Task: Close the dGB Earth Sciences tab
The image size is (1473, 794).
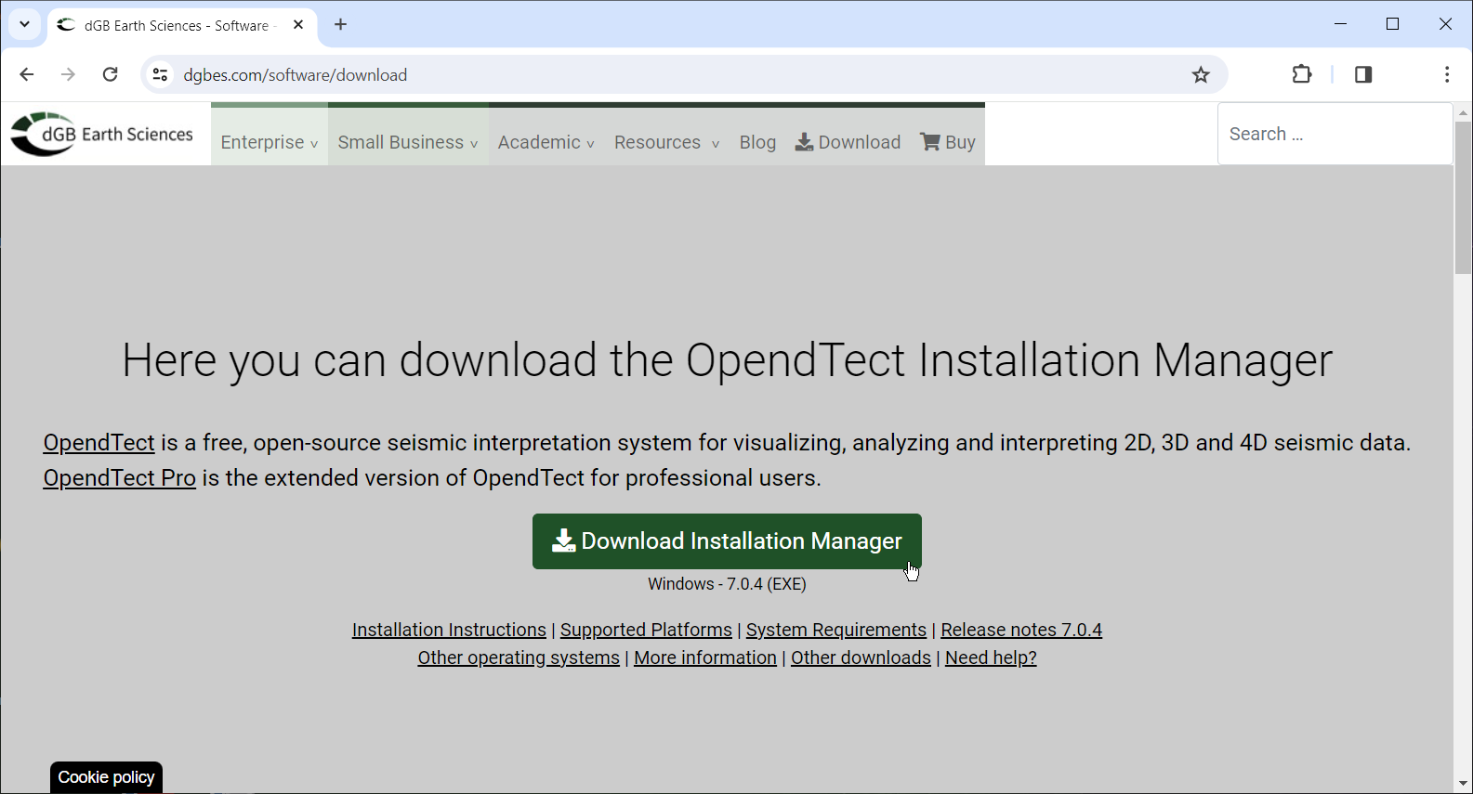Action: click(x=298, y=25)
